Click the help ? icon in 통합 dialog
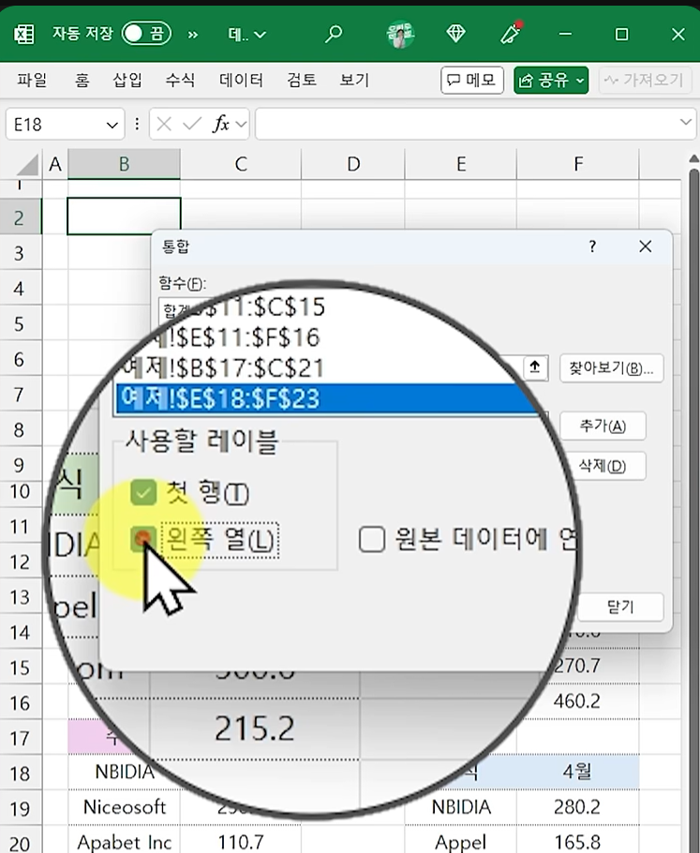The width and height of the screenshot is (700, 853). 592,247
